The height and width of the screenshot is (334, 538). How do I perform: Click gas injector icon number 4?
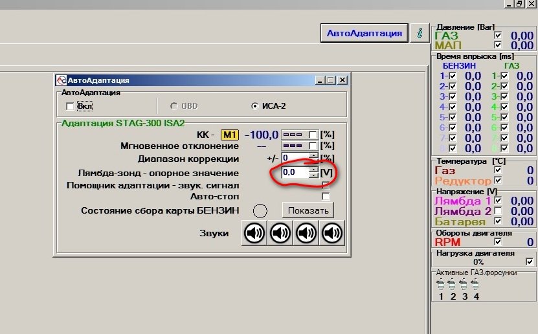click(475, 284)
